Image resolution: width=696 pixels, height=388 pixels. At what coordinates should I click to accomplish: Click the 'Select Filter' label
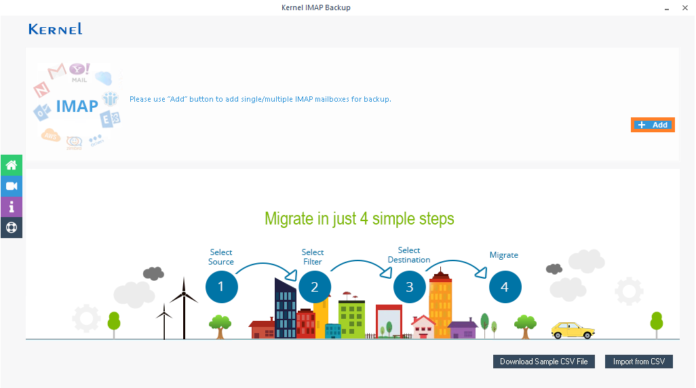[x=313, y=257]
